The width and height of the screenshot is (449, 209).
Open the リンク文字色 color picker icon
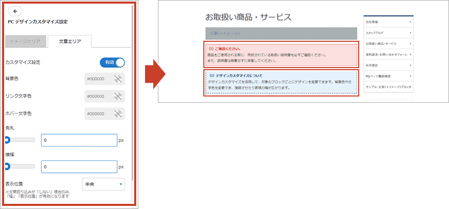point(118,96)
